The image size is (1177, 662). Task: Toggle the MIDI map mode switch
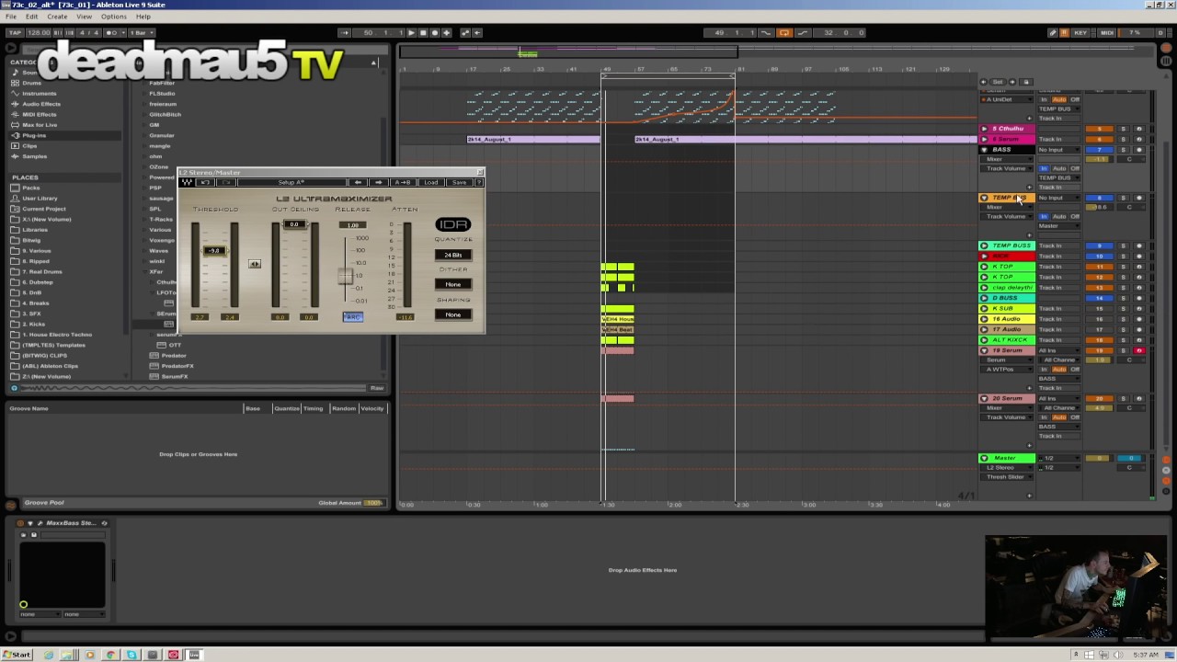coord(1106,32)
